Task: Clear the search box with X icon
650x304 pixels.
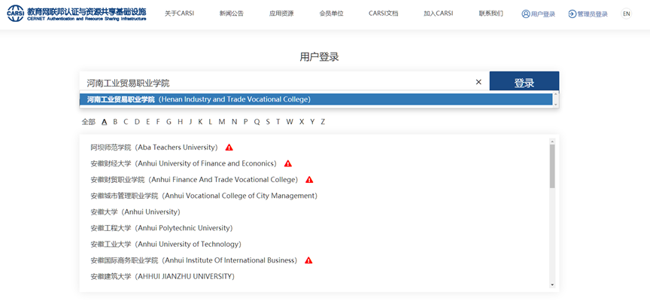Action: pos(478,82)
